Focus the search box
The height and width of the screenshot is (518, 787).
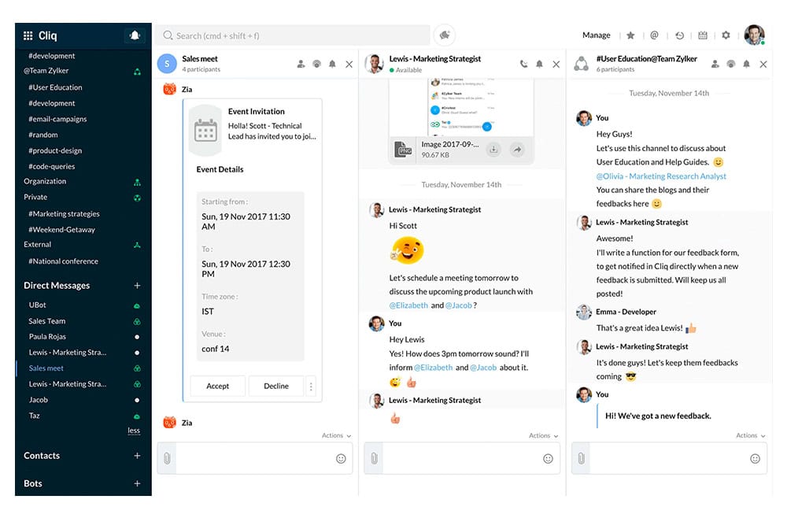click(294, 35)
